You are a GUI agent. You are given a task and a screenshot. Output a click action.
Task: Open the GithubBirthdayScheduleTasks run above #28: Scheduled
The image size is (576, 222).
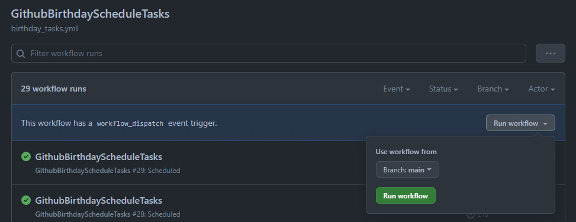tap(98, 200)
